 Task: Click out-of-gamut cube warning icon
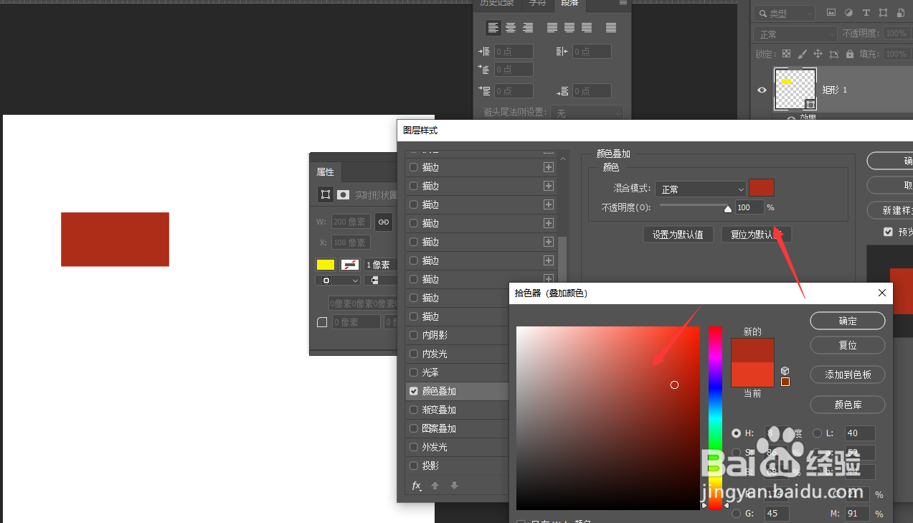785,370
